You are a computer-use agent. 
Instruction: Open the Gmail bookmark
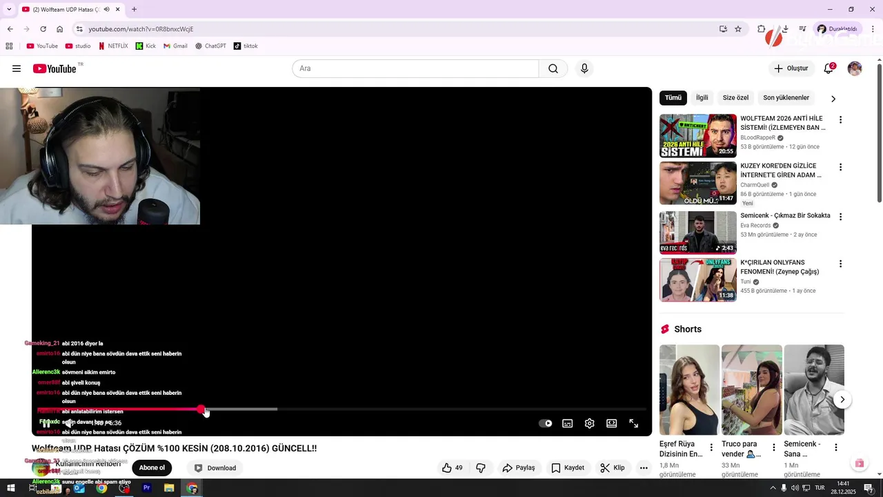[175, 46]
